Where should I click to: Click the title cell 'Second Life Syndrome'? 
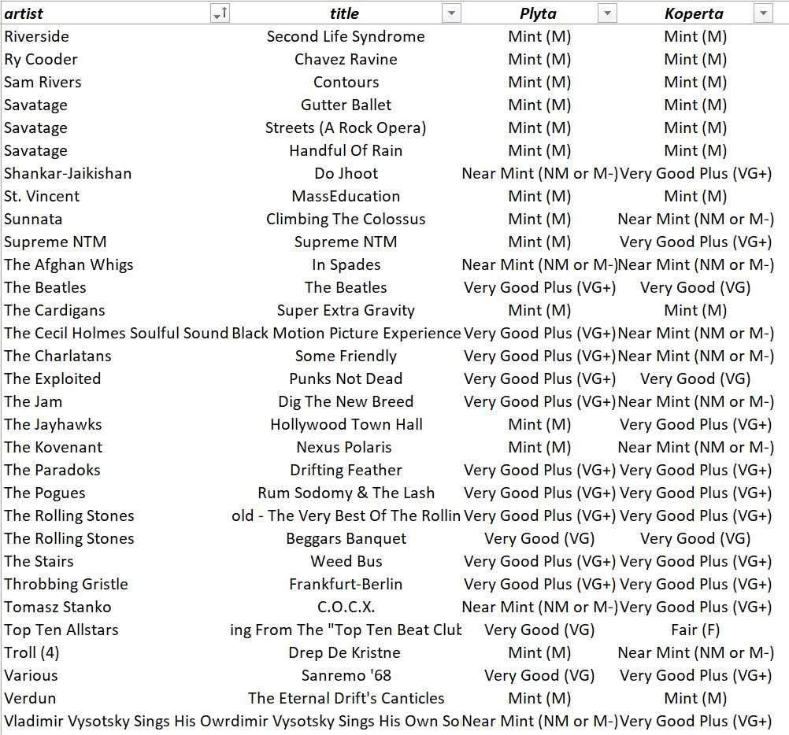point(346,36)
